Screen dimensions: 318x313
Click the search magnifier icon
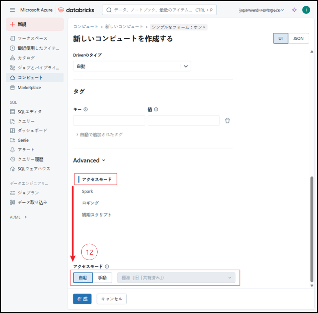coord(109,10)
